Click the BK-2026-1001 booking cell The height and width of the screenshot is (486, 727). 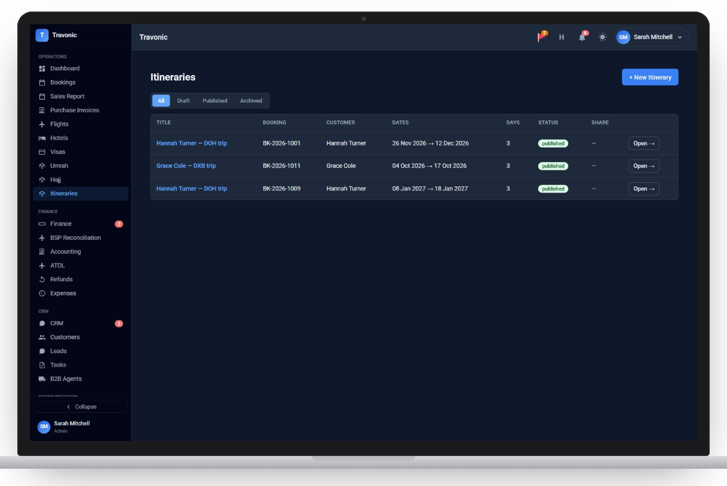(282, 143)
